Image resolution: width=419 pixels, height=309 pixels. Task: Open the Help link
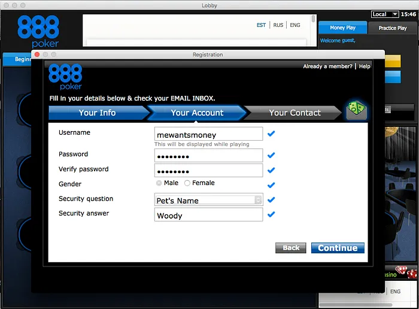coord(365,66)
